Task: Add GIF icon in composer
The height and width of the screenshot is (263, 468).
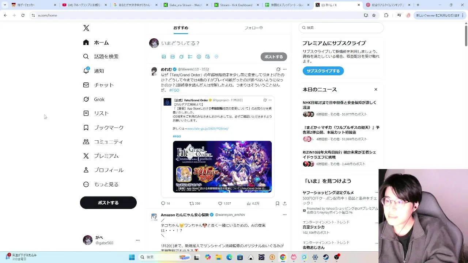Action: 173,57
